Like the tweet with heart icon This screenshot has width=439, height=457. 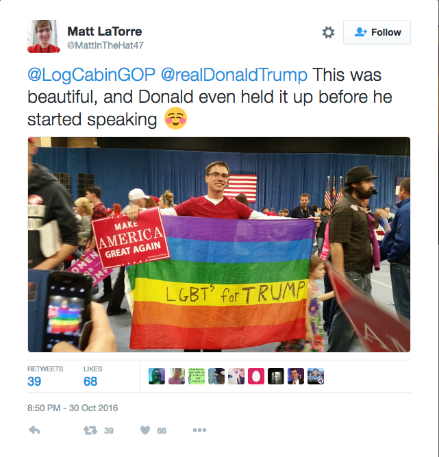click(145, 430)
